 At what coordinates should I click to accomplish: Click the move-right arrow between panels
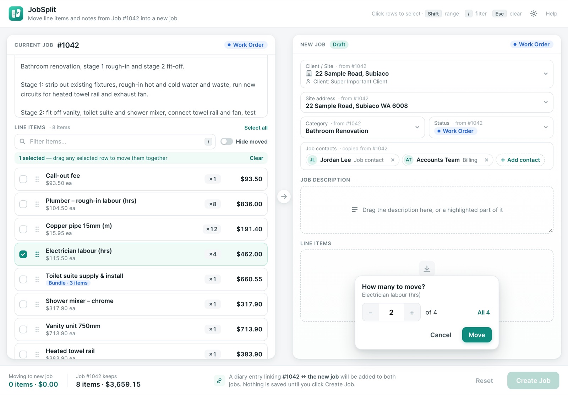[x=284, y=196]
